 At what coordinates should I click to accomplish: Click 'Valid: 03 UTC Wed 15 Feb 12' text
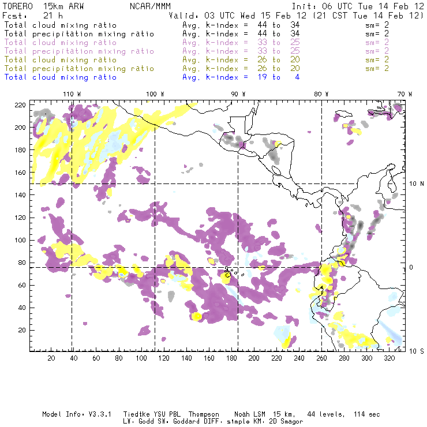coord(238,16)
